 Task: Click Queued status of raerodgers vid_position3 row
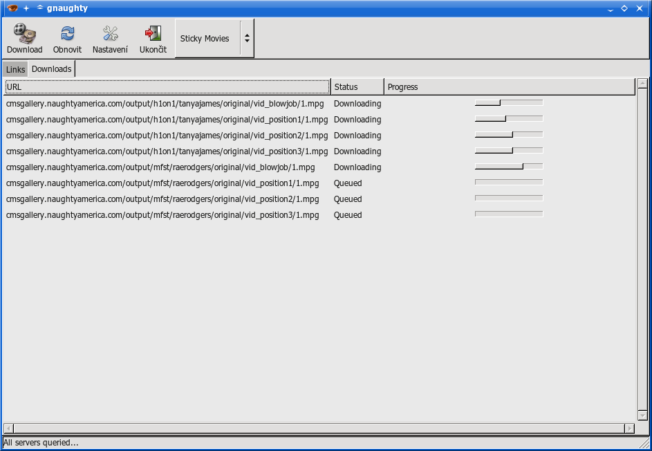348,215
